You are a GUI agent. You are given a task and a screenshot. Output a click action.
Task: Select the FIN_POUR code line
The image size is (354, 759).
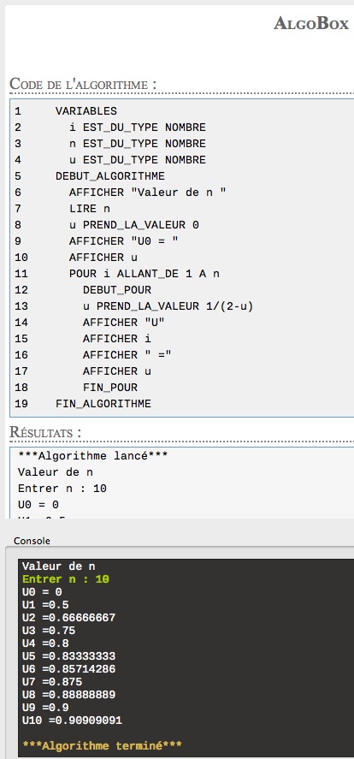pos(110,388)
